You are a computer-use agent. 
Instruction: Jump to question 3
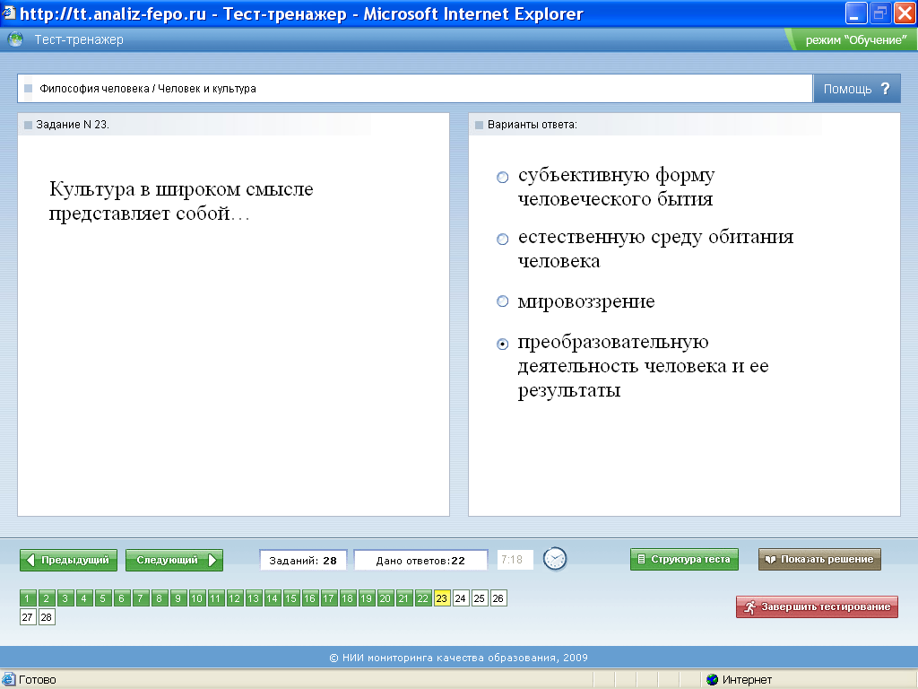(x=65, y=598)
